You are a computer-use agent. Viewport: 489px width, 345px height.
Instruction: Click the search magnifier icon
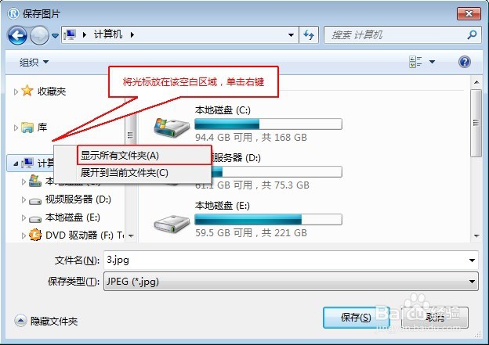click(472, 34)
